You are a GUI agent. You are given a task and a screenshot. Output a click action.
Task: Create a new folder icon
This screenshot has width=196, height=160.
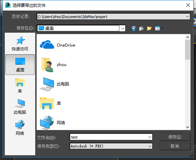(x=149, y=29)
